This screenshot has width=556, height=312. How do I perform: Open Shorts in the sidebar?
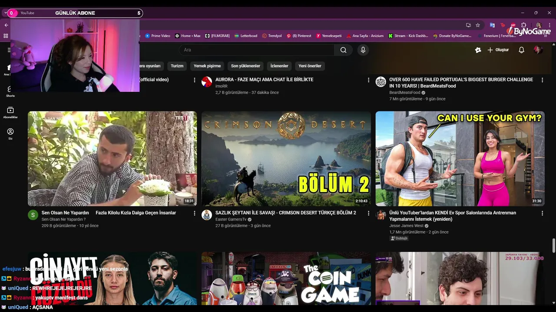coord(10,91)
